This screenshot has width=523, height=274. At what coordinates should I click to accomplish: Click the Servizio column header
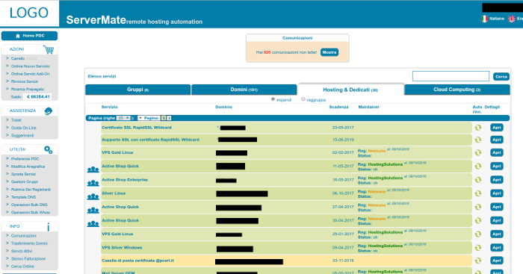(x=109, y=107)
